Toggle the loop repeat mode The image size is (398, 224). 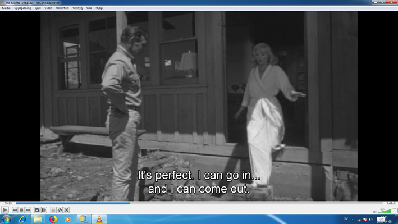[60, 210]
